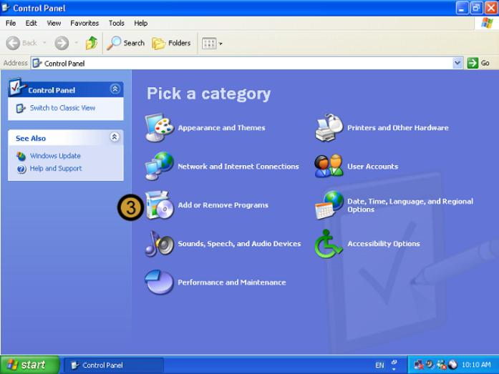The width and height of the screenshot is (499, 374).
Task: Select the Control Panel taskbar button
Action: coord(114,365)
